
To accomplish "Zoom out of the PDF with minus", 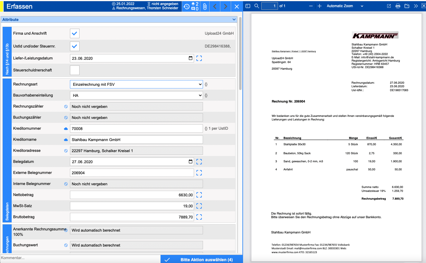I will tap(311, 6).
